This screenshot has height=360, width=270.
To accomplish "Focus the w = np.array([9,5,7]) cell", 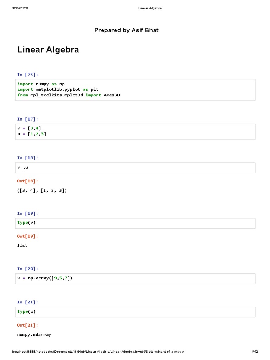I will [135, 278].
